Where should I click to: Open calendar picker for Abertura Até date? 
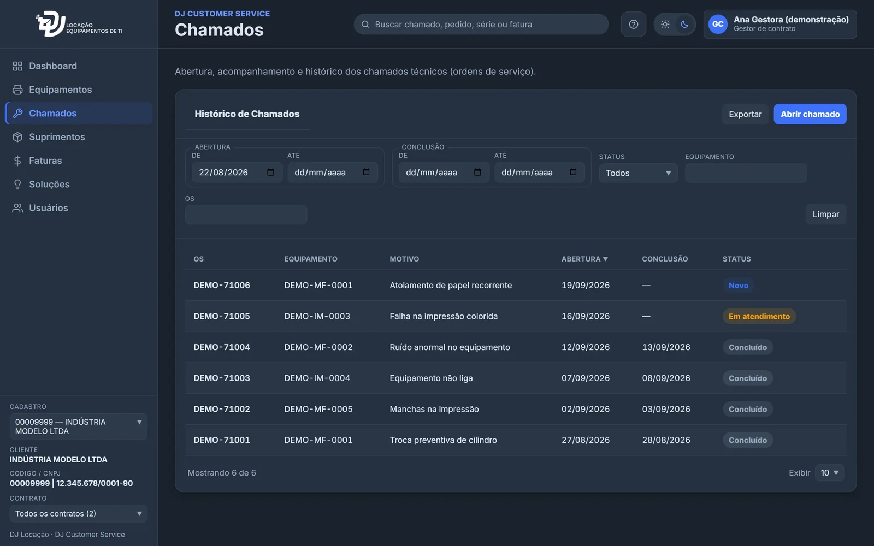click(366, 173)
